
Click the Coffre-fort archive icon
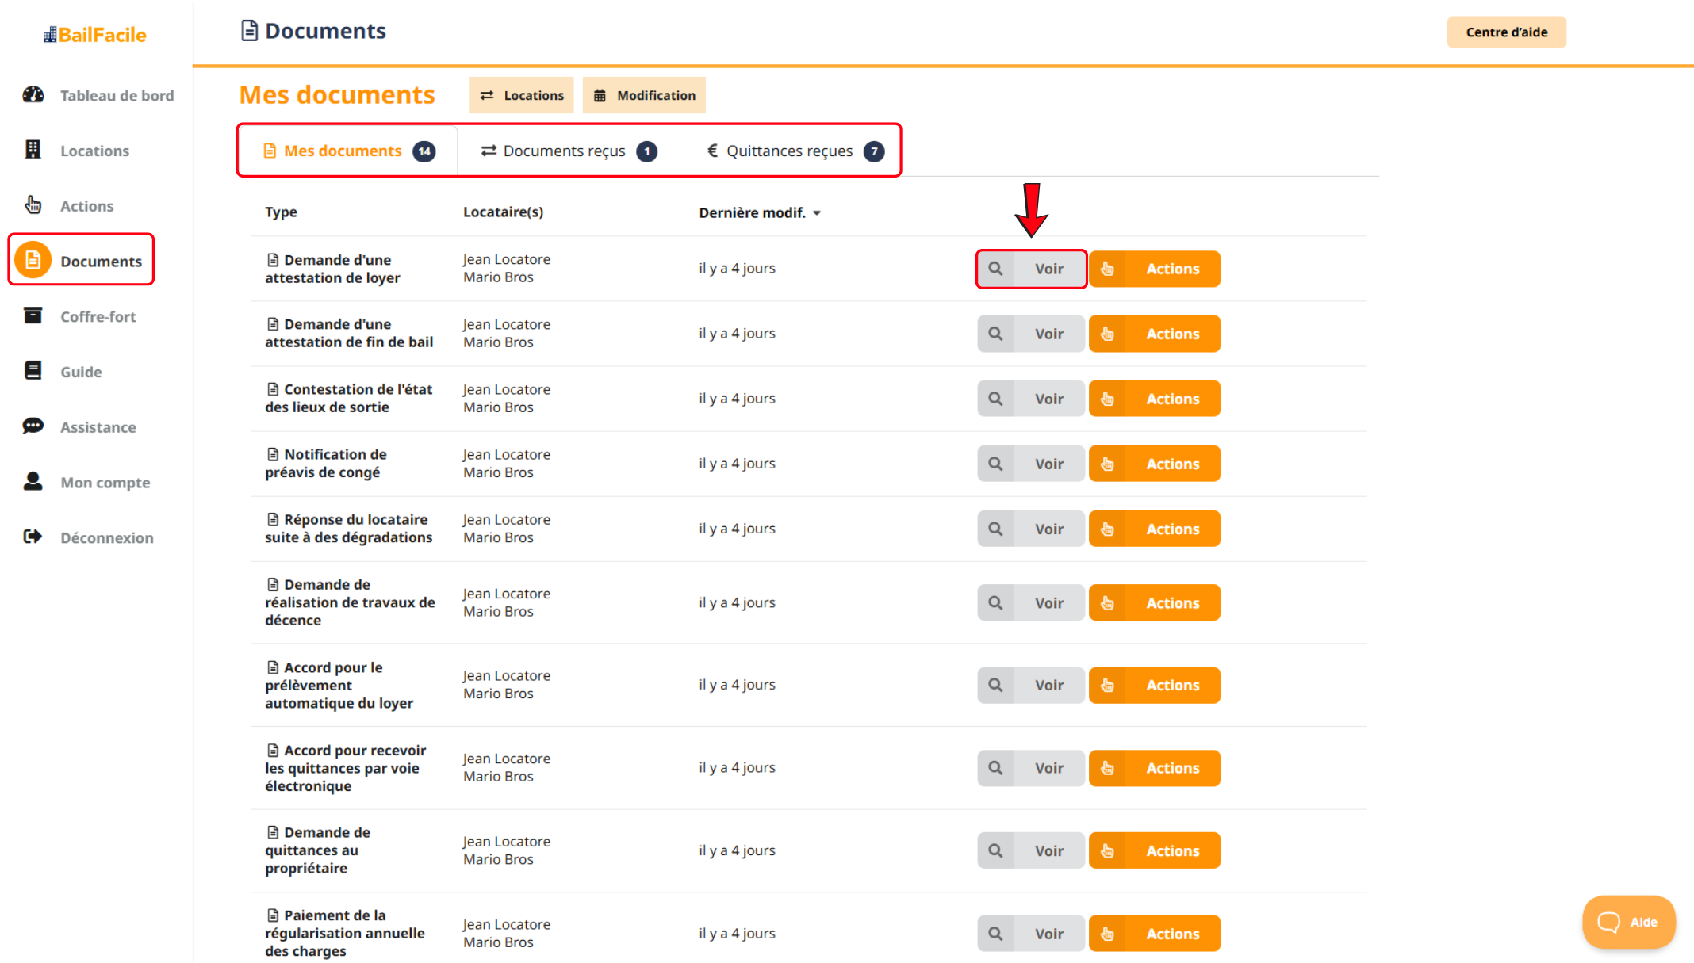[x=33, y=315]
